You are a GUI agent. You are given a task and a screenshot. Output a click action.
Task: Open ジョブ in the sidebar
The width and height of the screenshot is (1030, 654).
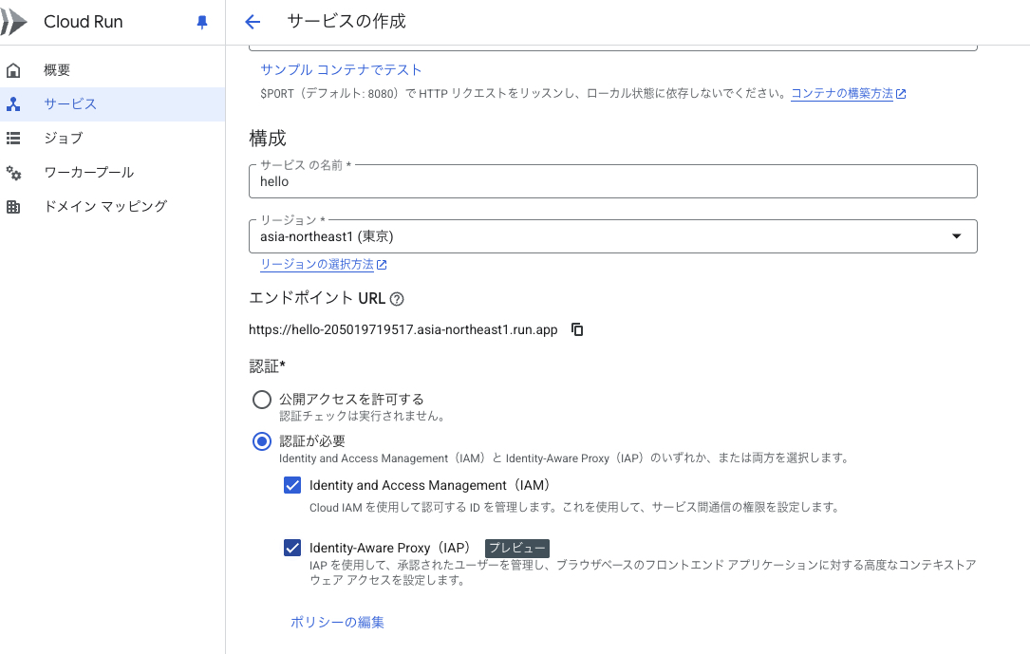pos(112,139)
